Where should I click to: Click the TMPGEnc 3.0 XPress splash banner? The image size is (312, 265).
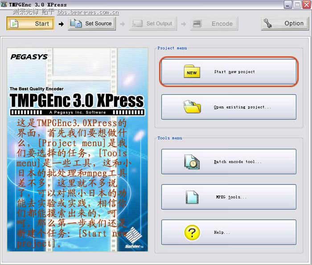click(x=78, y=150)
